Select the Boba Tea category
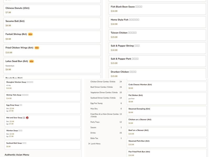210x157 pixels. coord(94,138)
